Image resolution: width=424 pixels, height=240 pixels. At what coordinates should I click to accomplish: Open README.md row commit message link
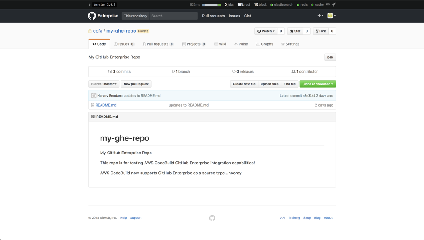[x=188, y=105]
